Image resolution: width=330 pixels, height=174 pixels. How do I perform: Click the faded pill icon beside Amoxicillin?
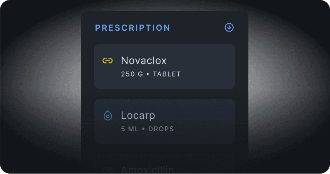[107, 170]
